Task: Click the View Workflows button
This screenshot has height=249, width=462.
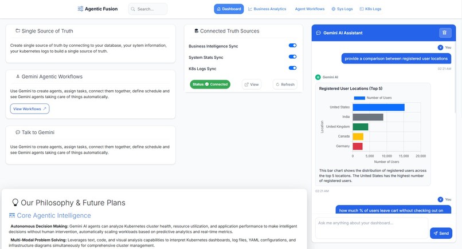Action: pos(30,109)
